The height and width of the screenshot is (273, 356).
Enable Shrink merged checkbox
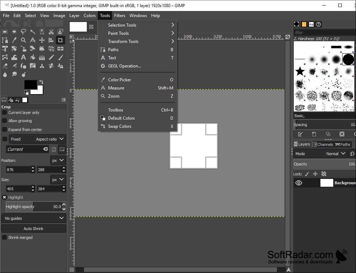tap(4, 237)
